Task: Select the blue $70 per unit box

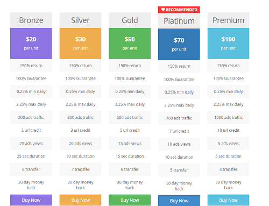Action: point(179,44)
